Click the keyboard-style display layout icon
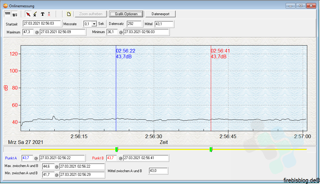The height and width of the screenshot is (184, 320). click(7, 14)
